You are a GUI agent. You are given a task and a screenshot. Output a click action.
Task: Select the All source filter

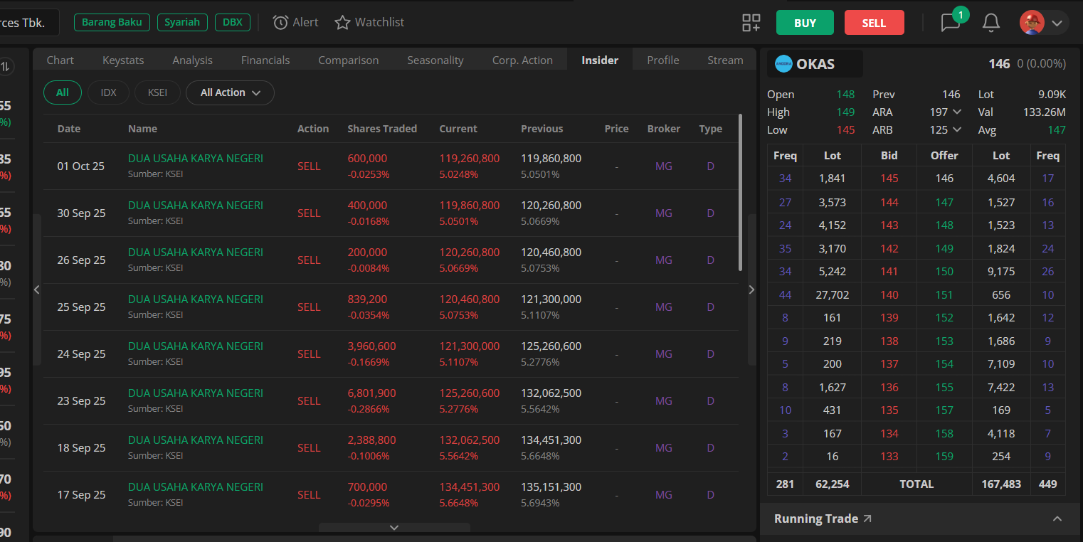coord(63,92)
